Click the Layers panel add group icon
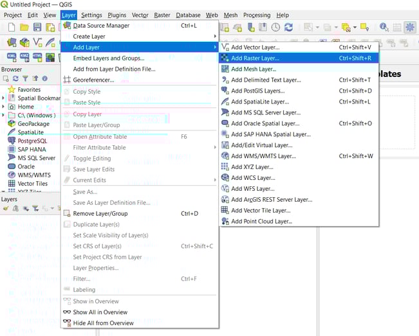 15,208
